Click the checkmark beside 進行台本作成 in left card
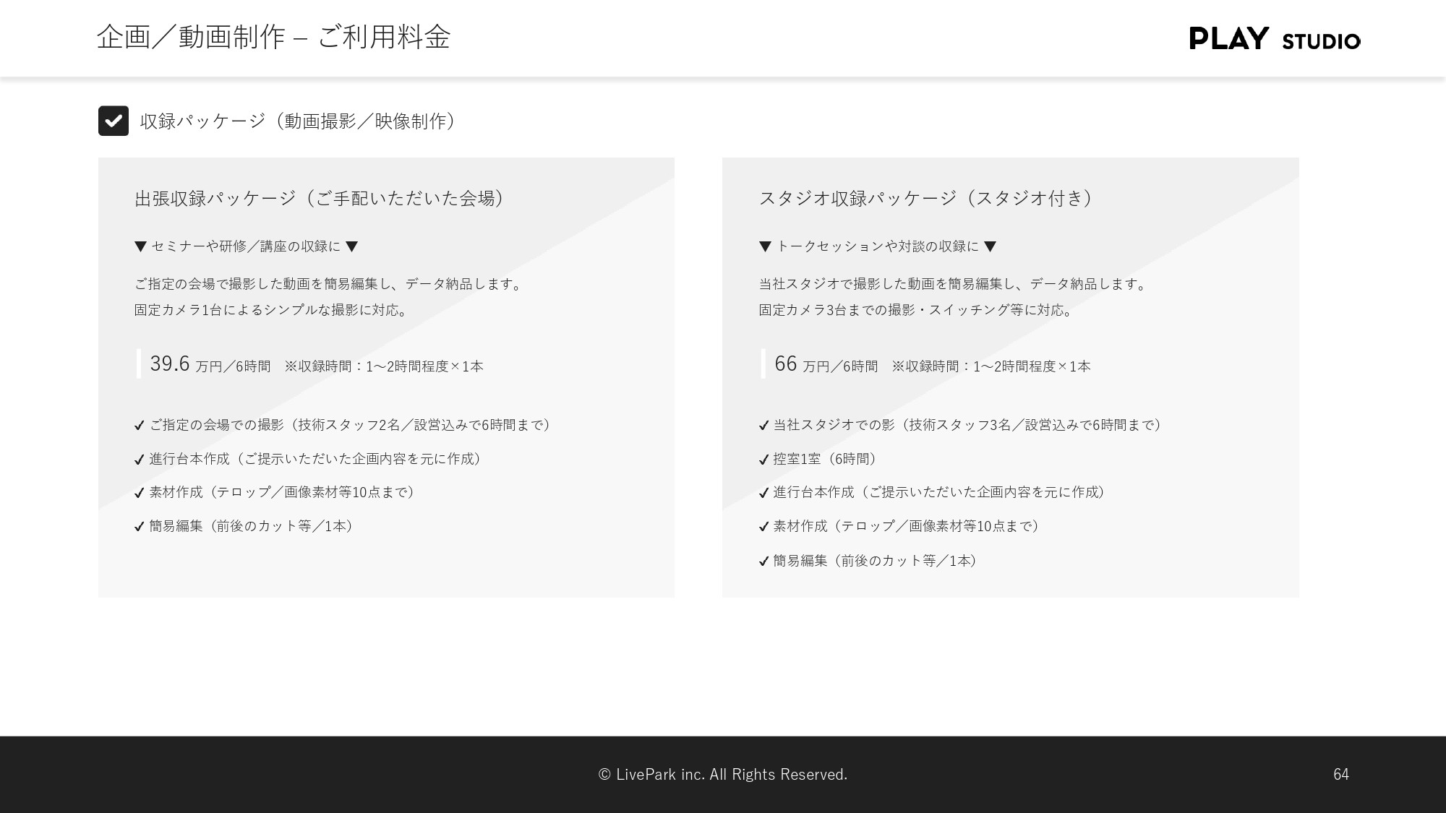Image resolution: width=1446 pixels, height=813 pixels. [140, 459]
